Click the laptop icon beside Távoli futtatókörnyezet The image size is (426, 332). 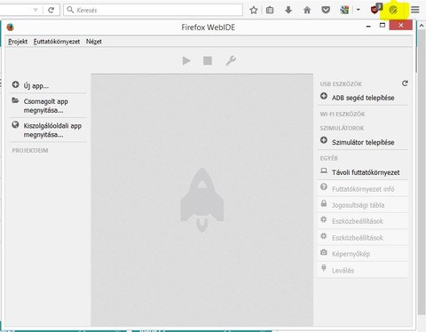(x=324, y=171)
